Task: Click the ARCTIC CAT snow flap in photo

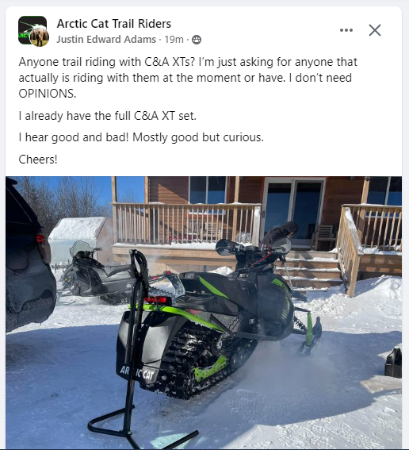Action: 137,374
